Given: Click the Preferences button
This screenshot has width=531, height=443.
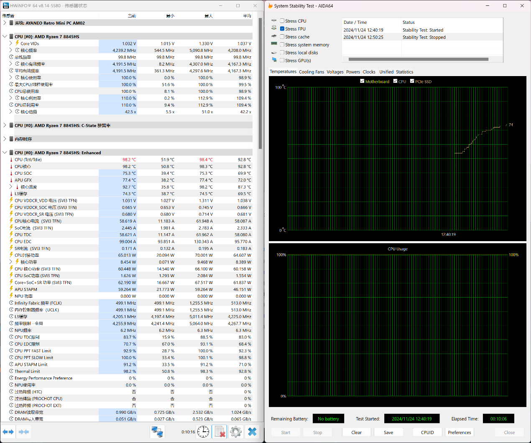Looking at the screenshot, I should click(x=459, y=433).
